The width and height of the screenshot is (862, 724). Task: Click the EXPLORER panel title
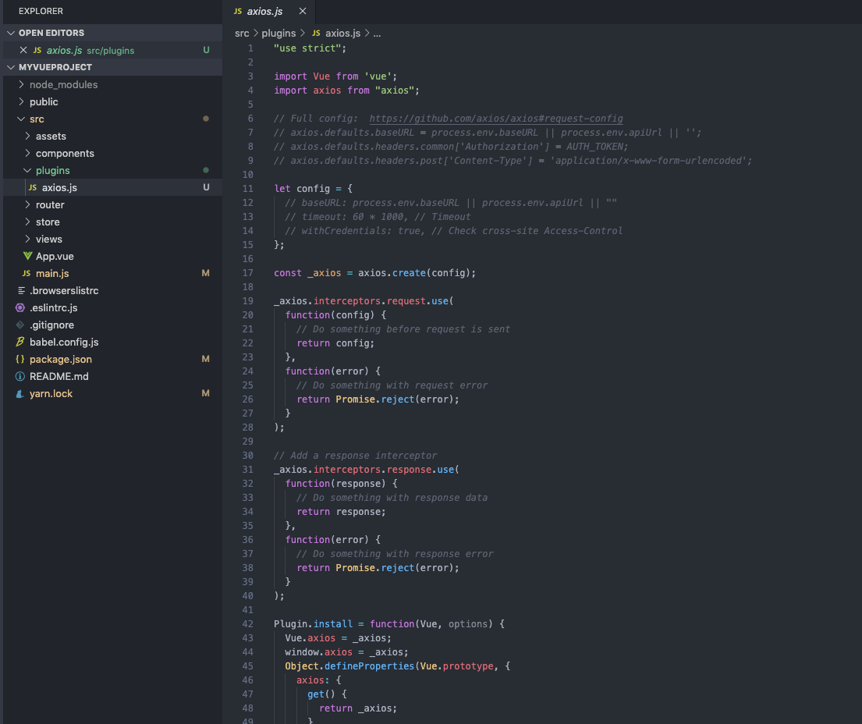pos(41,11)
